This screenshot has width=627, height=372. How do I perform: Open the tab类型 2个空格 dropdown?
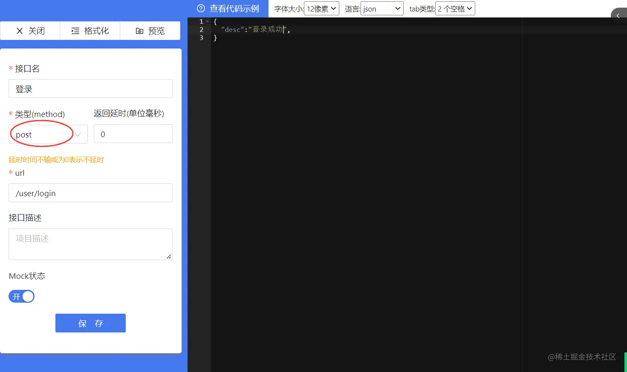click(455, 9)
